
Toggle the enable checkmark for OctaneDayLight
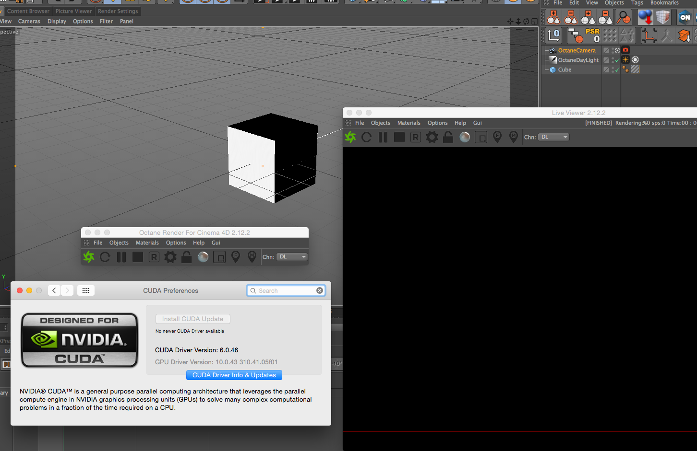(617, 60)
